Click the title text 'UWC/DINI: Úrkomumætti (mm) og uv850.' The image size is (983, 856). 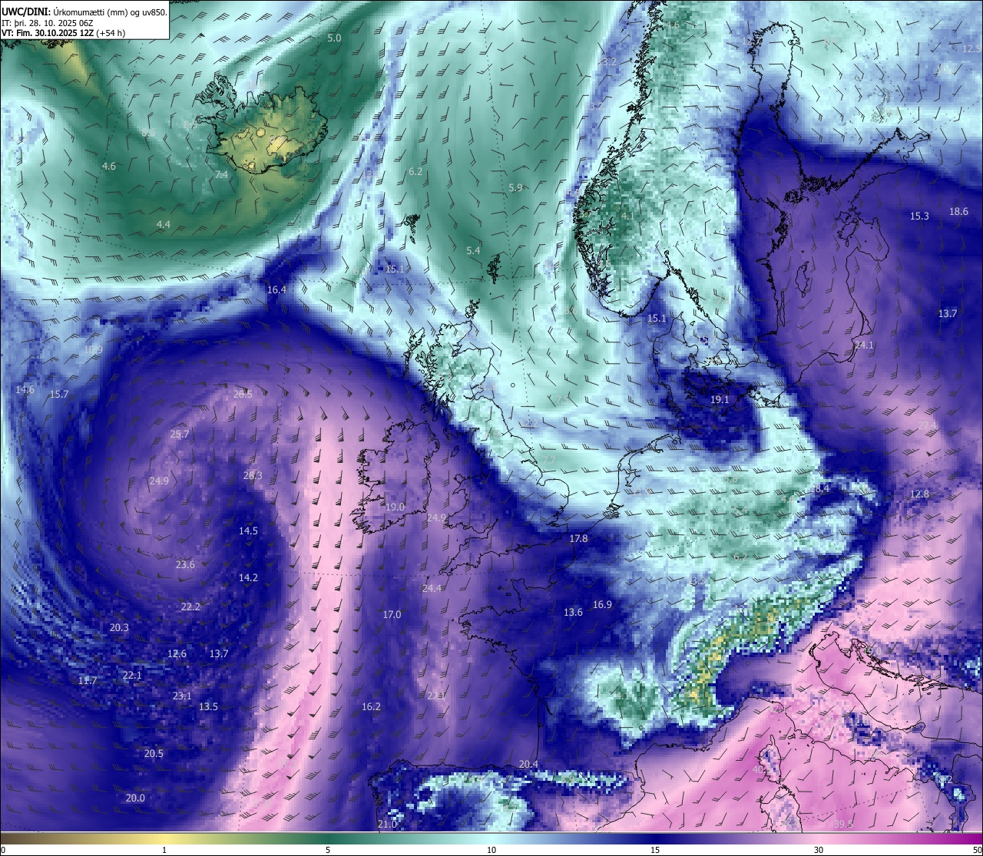(x=84, y=12)
